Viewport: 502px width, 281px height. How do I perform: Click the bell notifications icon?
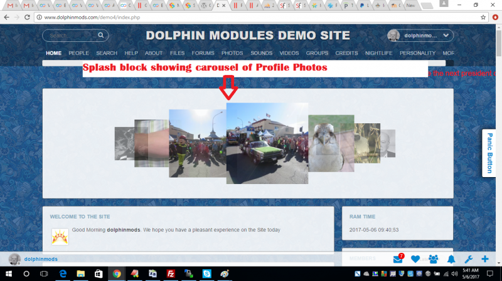coord(451,259)
